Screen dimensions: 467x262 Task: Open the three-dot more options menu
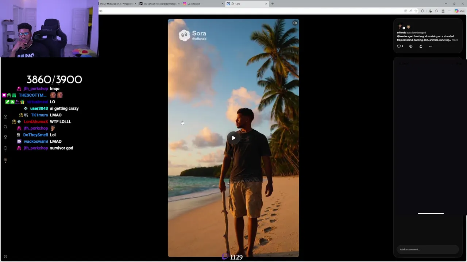431,46
